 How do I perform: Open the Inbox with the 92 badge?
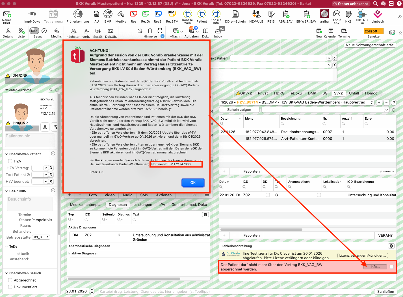point(218,33)
